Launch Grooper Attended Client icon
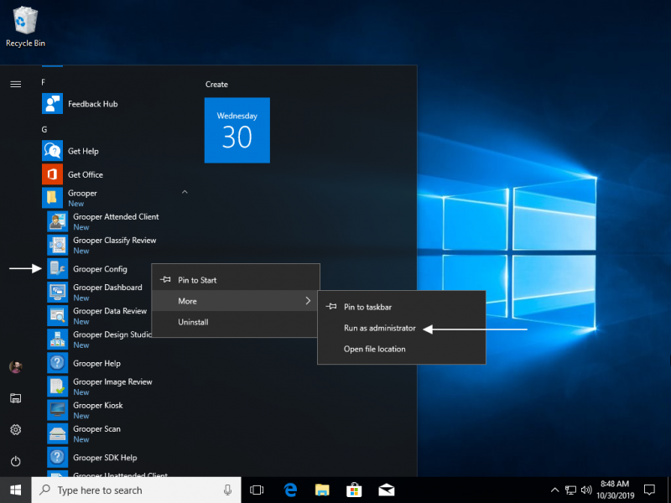 [x=58, y=221]
